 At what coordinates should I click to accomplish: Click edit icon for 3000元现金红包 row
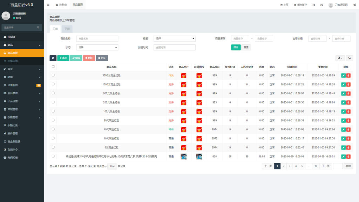343,75
